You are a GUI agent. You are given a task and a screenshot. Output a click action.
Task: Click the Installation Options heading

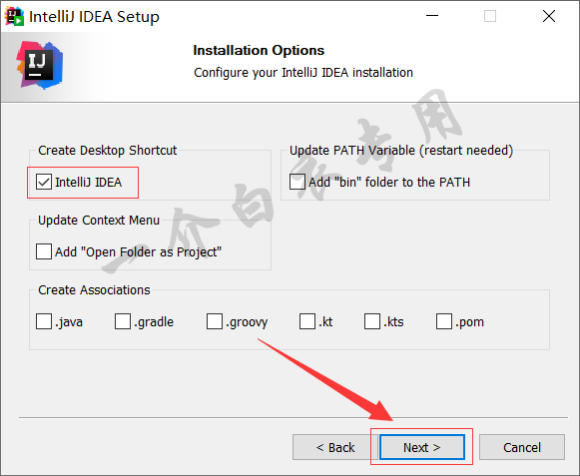(x=259, y=50)
